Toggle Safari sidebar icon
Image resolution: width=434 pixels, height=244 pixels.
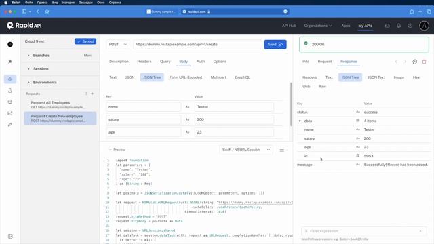click(x=24, y=12)
